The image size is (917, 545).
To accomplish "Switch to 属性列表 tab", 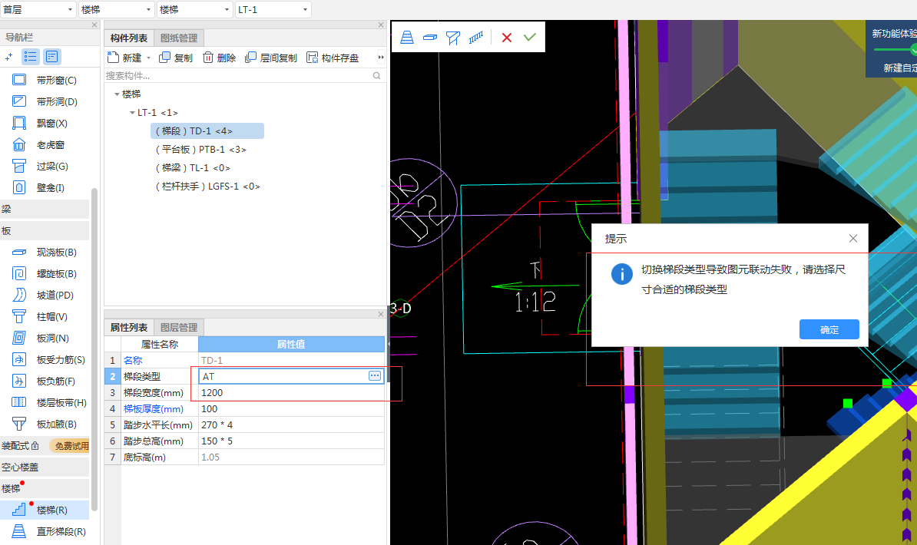I will click(129, 328).
